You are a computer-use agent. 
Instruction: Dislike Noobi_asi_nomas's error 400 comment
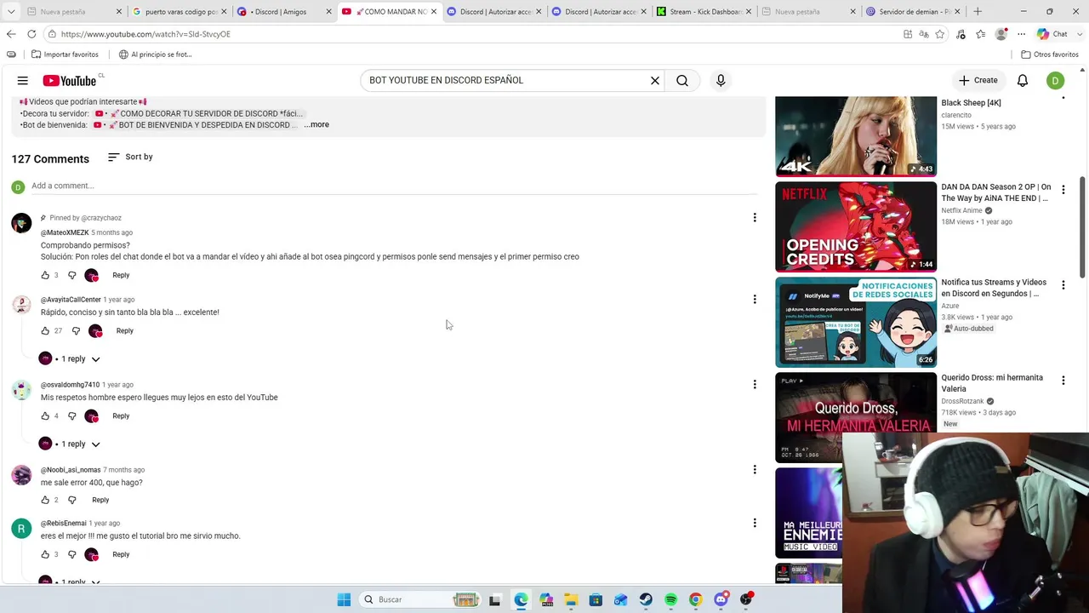pyautogui.click(x=71, y=500)
